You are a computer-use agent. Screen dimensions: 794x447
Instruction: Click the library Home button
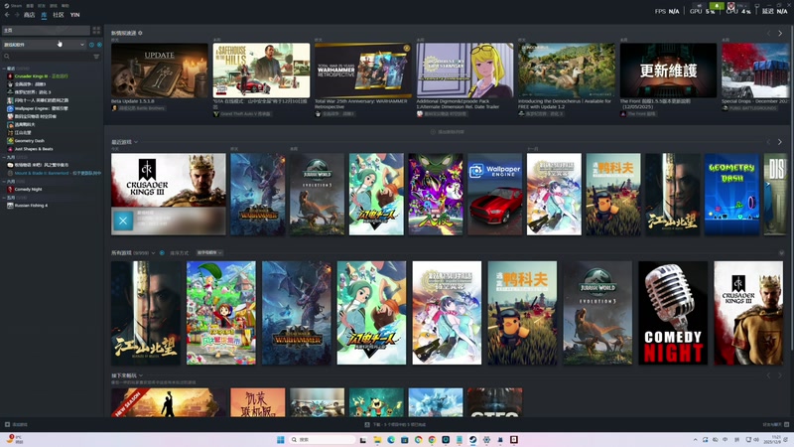(x=46, y=31)
